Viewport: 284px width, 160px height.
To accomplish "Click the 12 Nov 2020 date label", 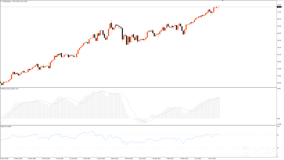I will (x=5, y=158).
